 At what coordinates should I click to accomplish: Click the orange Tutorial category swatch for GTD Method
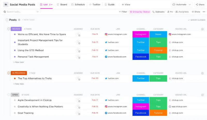point(158,50)
